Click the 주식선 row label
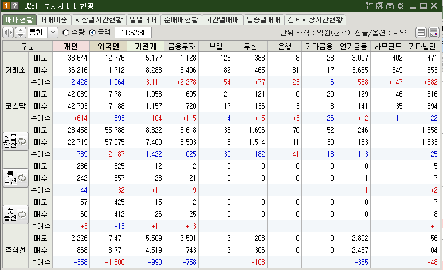 15,250
